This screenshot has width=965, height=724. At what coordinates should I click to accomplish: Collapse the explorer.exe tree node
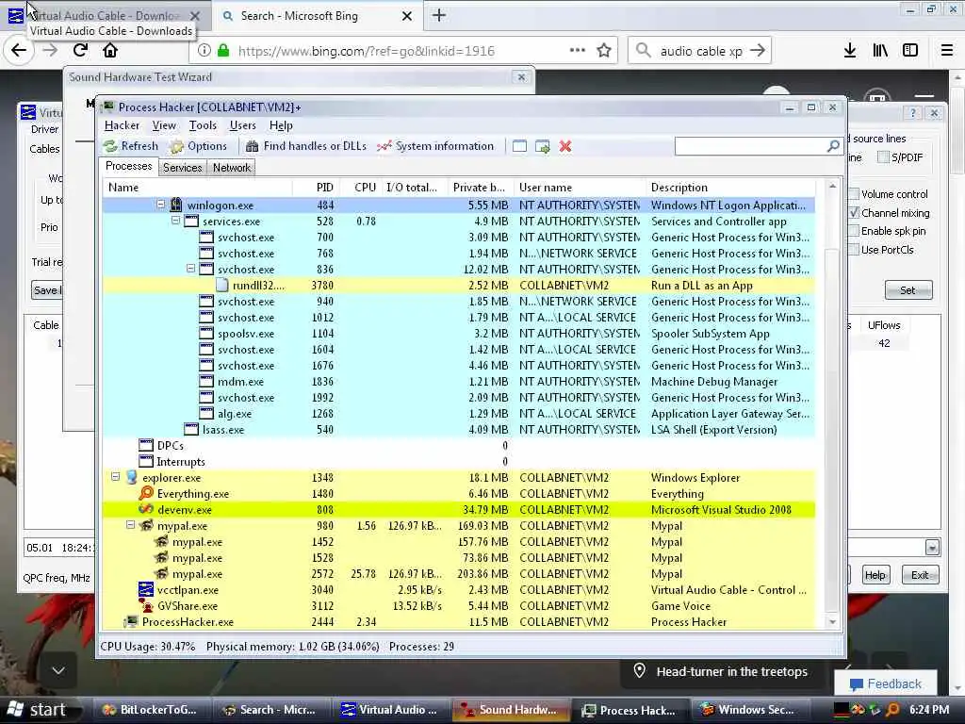(115, 476)
